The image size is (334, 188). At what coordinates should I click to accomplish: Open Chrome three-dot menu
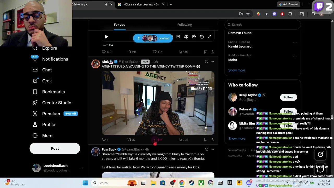[x=329, y=14]
